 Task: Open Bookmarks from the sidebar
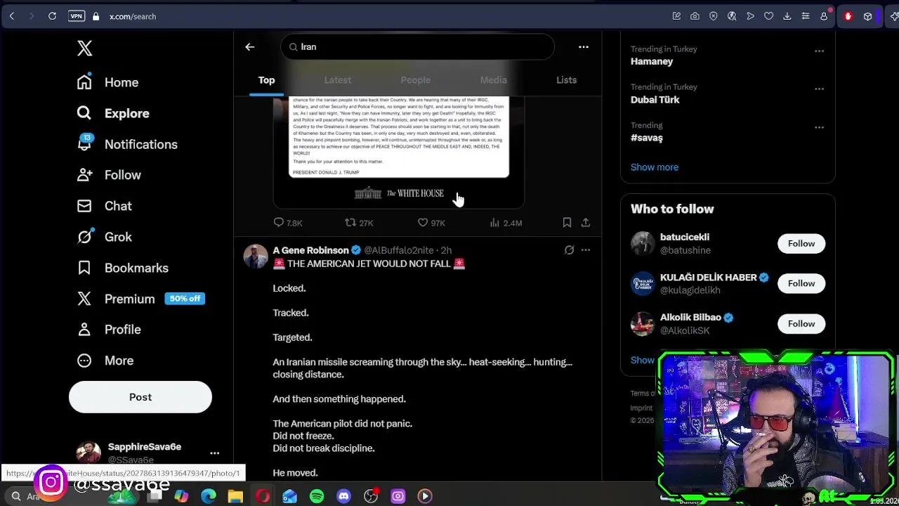point(122,268)
